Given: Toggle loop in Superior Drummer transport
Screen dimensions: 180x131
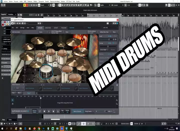Looking at the screenshot, I should (40, 111).
